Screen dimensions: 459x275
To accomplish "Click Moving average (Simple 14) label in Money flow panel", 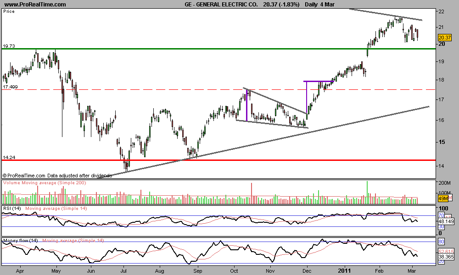I will [73, 241].
